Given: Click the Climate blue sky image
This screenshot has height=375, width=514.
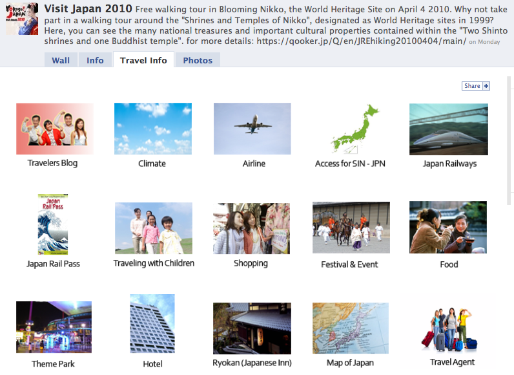Looking at the screenshot, I should [153, 129].
